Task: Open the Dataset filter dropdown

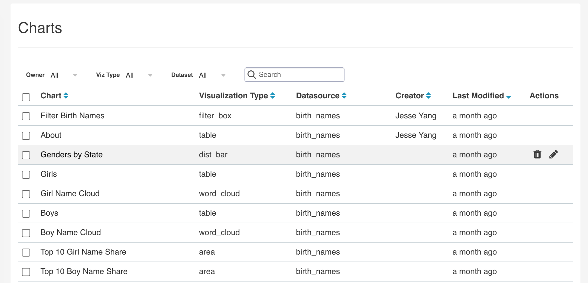Action: tap(212, 75)
